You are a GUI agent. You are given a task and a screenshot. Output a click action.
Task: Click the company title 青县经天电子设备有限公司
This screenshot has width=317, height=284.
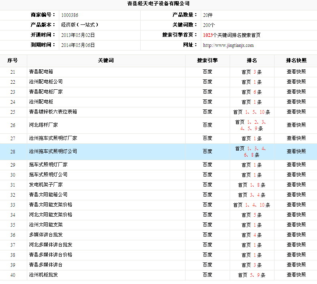coord(159,4)
